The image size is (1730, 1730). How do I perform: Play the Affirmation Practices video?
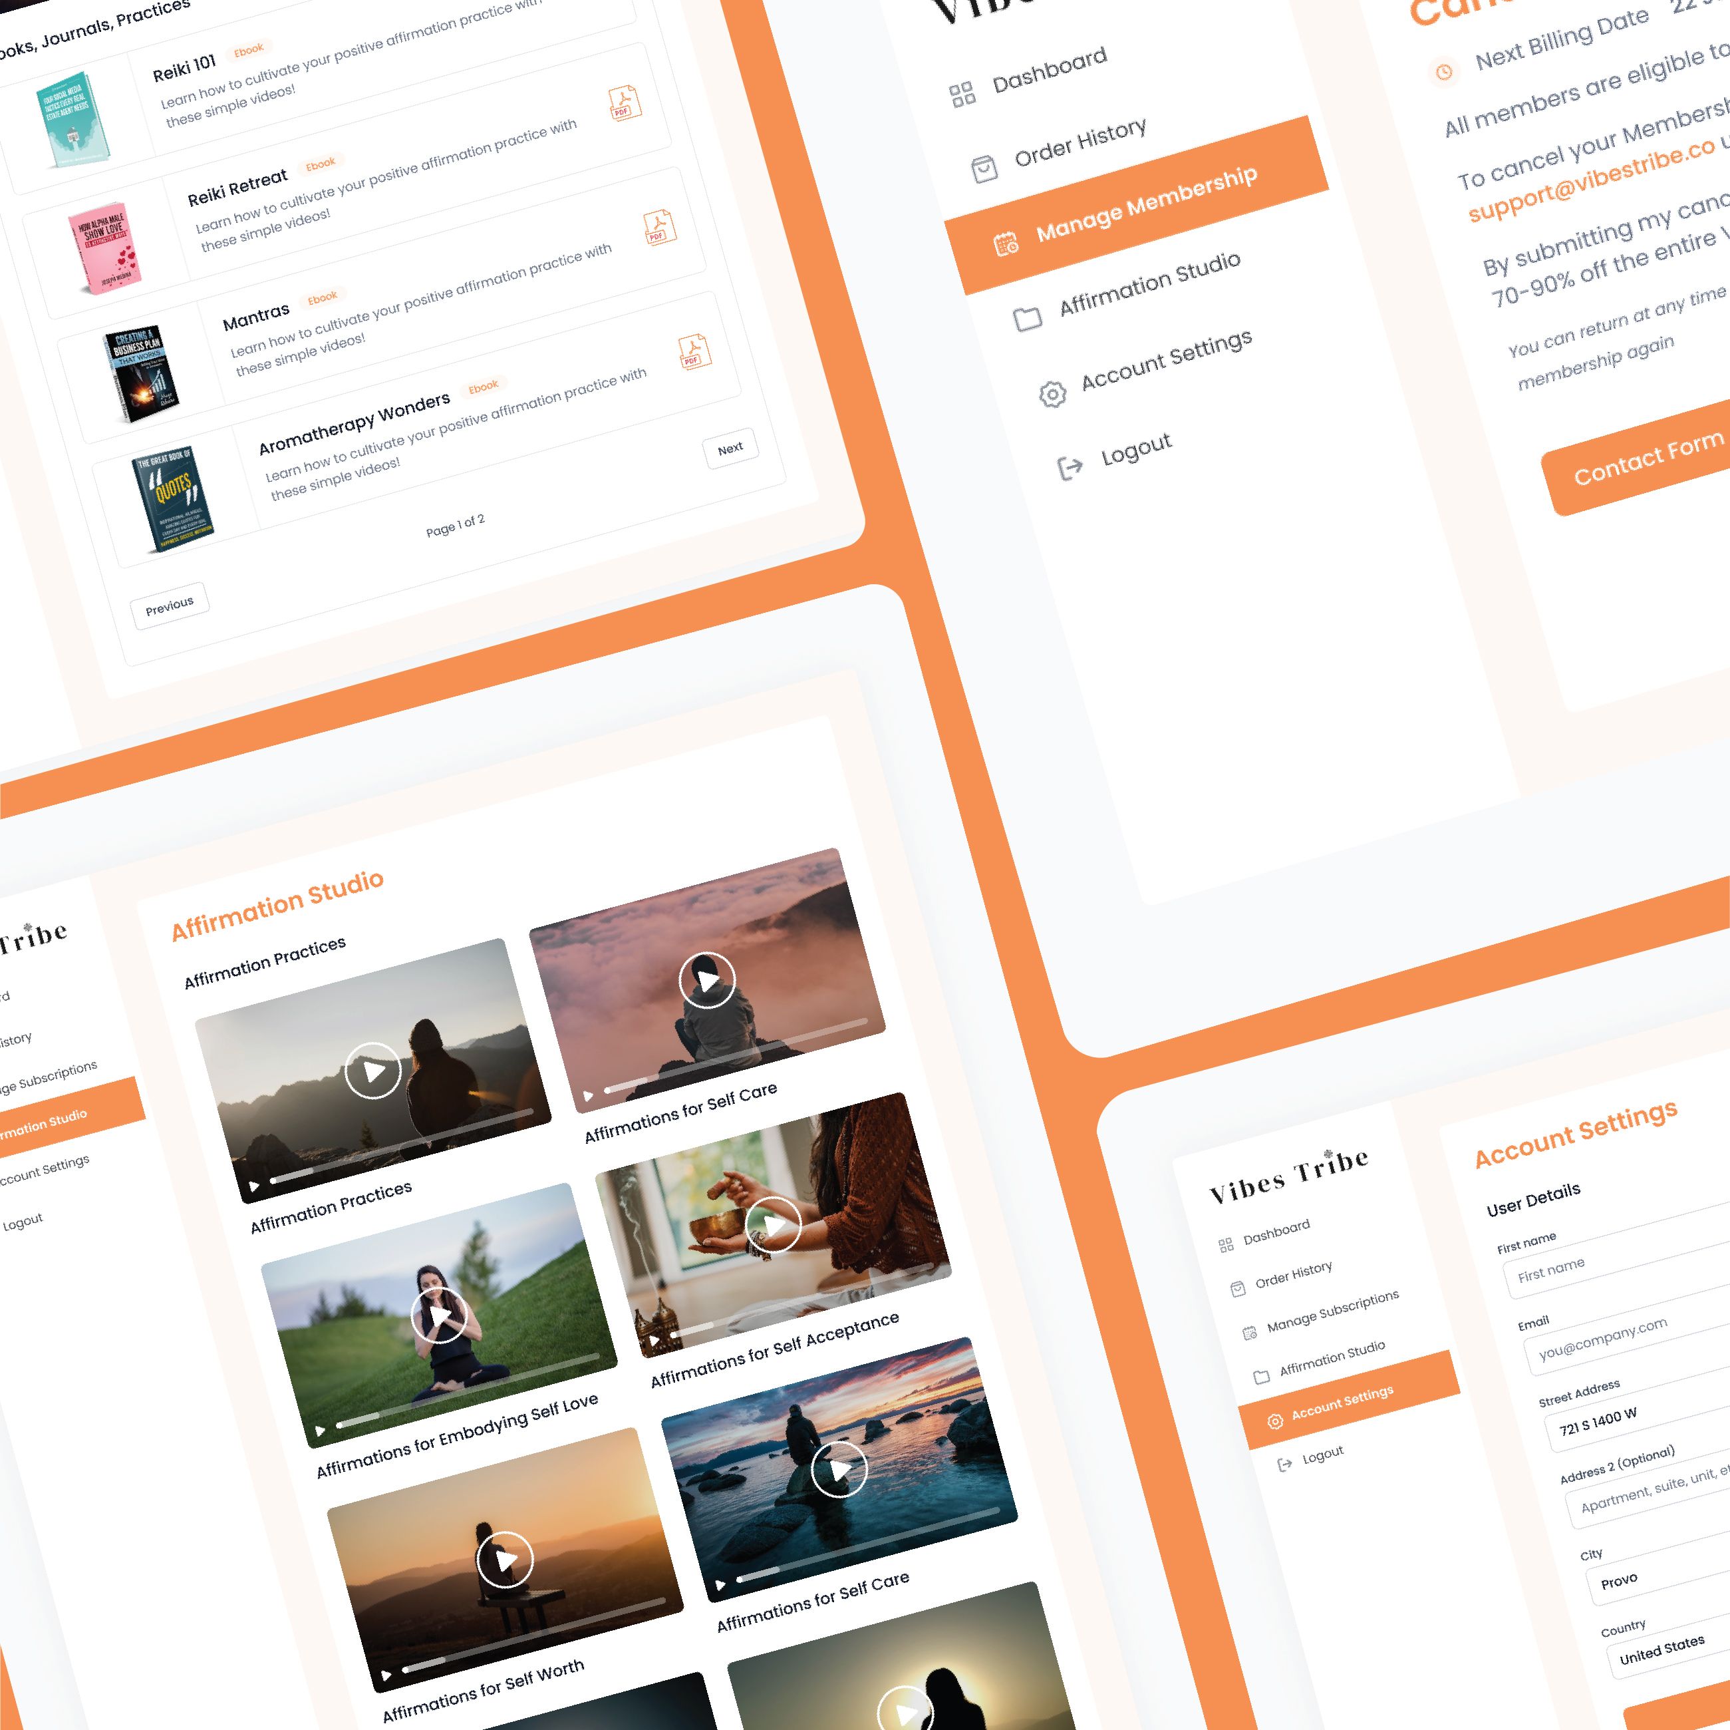point(372,1071)
